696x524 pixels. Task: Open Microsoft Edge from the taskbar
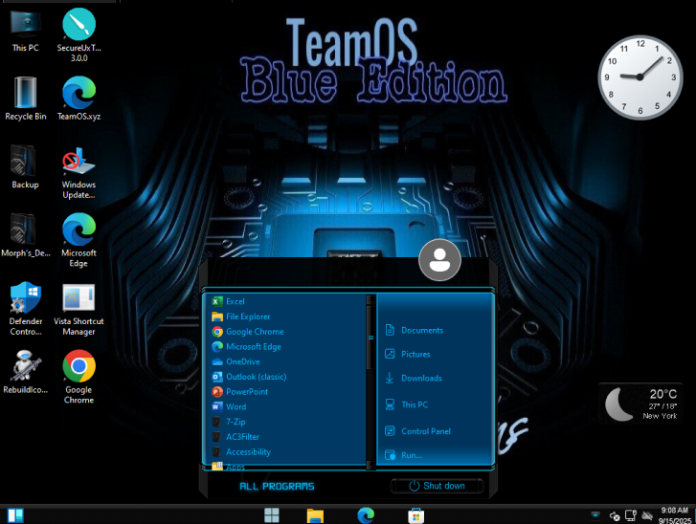click(366, 515)
